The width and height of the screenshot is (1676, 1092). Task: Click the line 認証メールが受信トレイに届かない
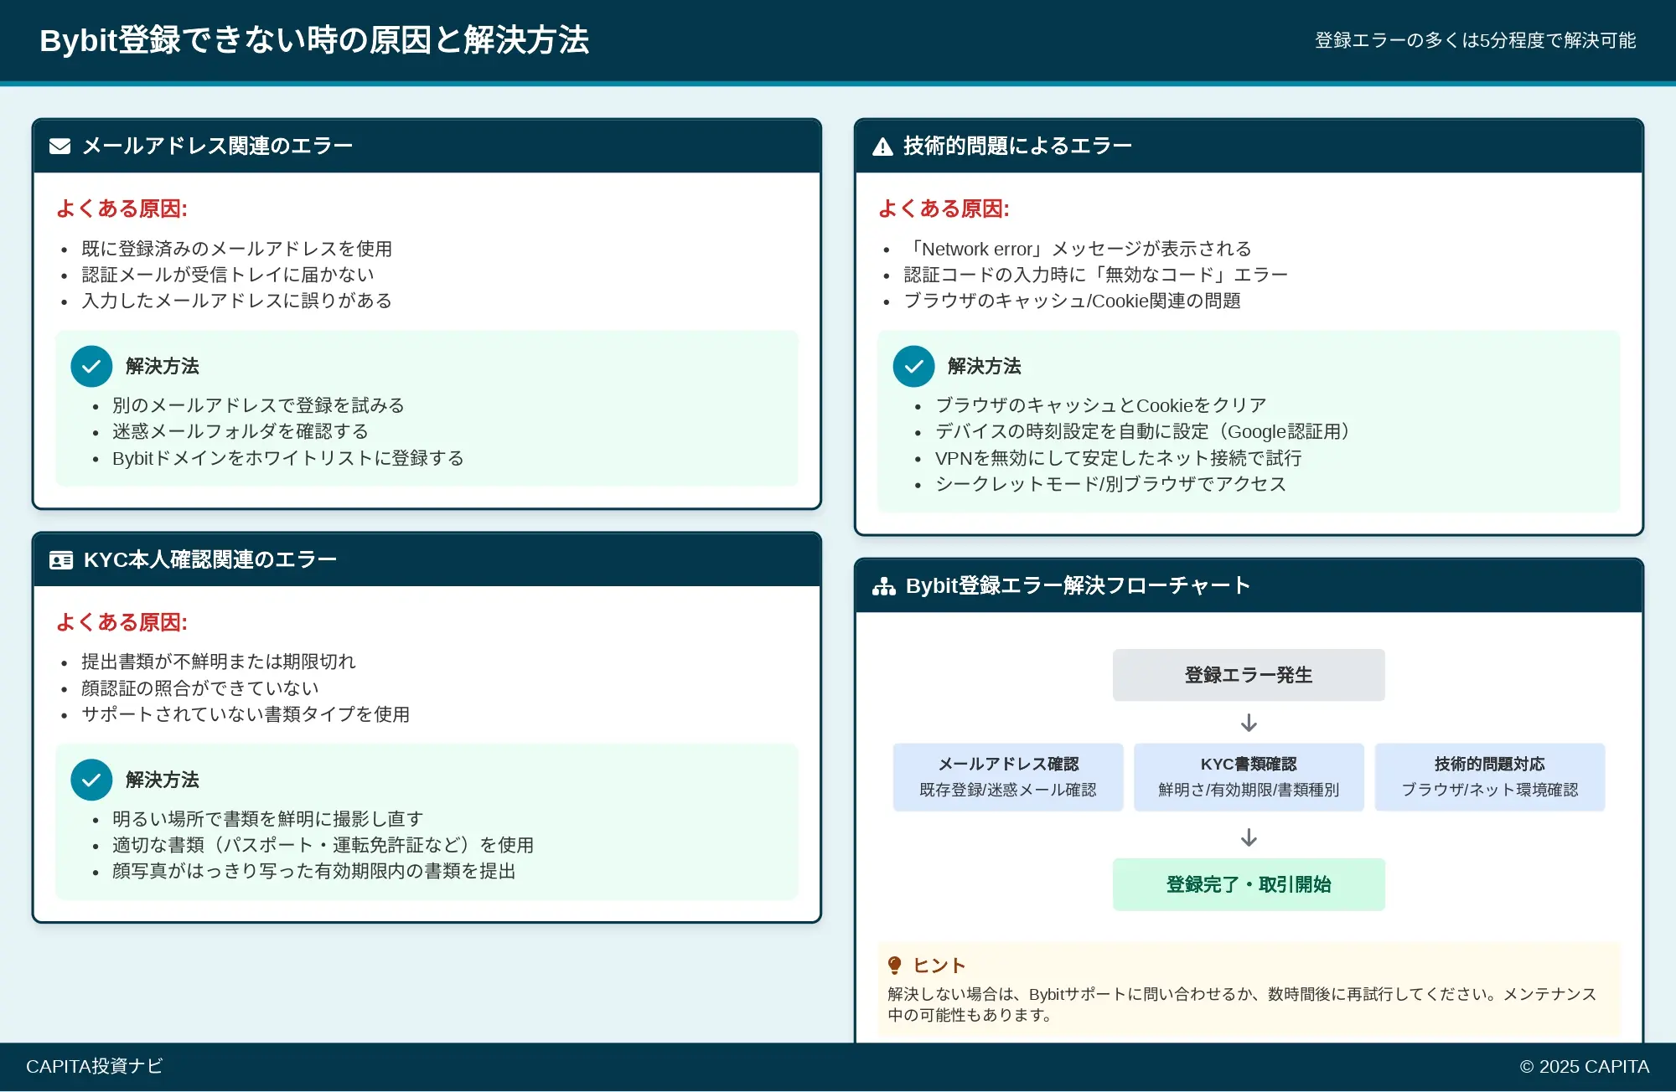(x=228, y=275)
